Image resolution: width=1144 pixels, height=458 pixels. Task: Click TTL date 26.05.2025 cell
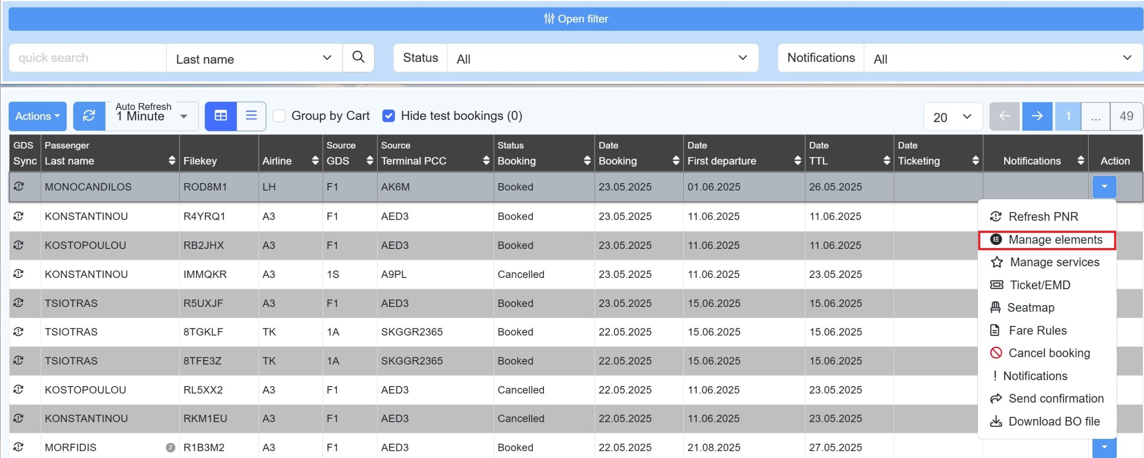point(849,187)
